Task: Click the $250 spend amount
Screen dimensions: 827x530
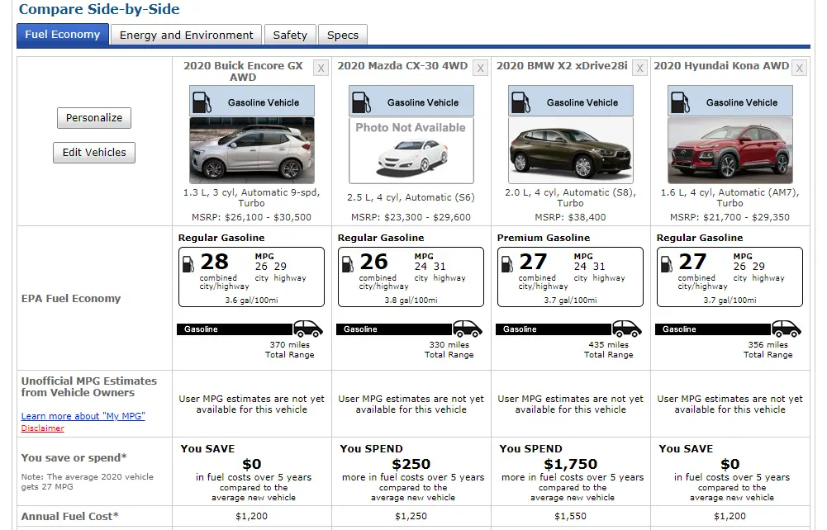Action: pyautogui.click(x=411, y=464)
